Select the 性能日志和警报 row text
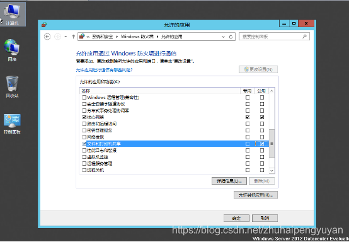The height and width of the screenshot is (242, 349). [x=101, y=151]
